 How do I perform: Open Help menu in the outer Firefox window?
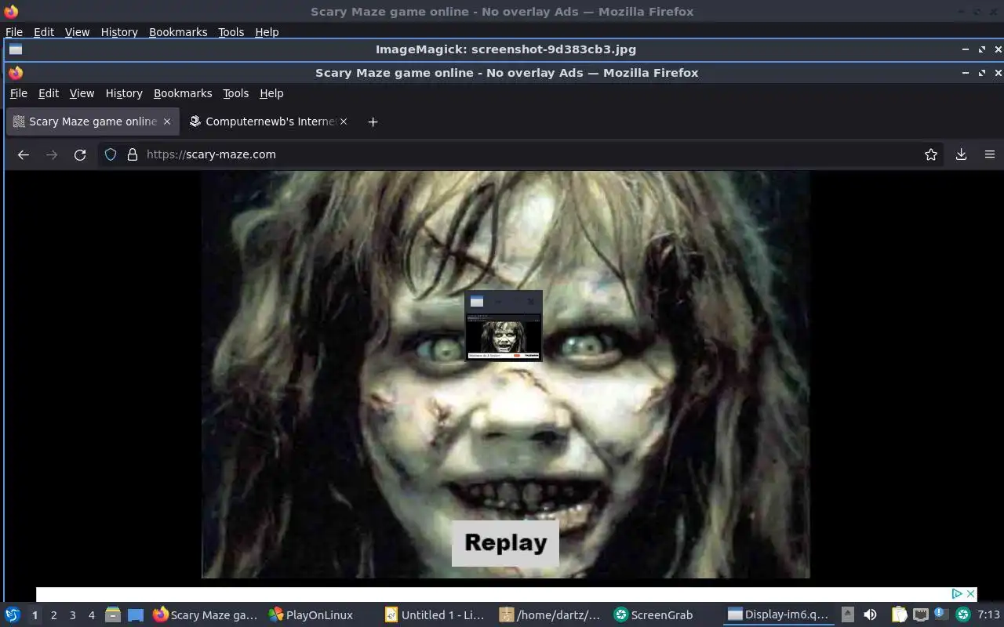(267, 32)
